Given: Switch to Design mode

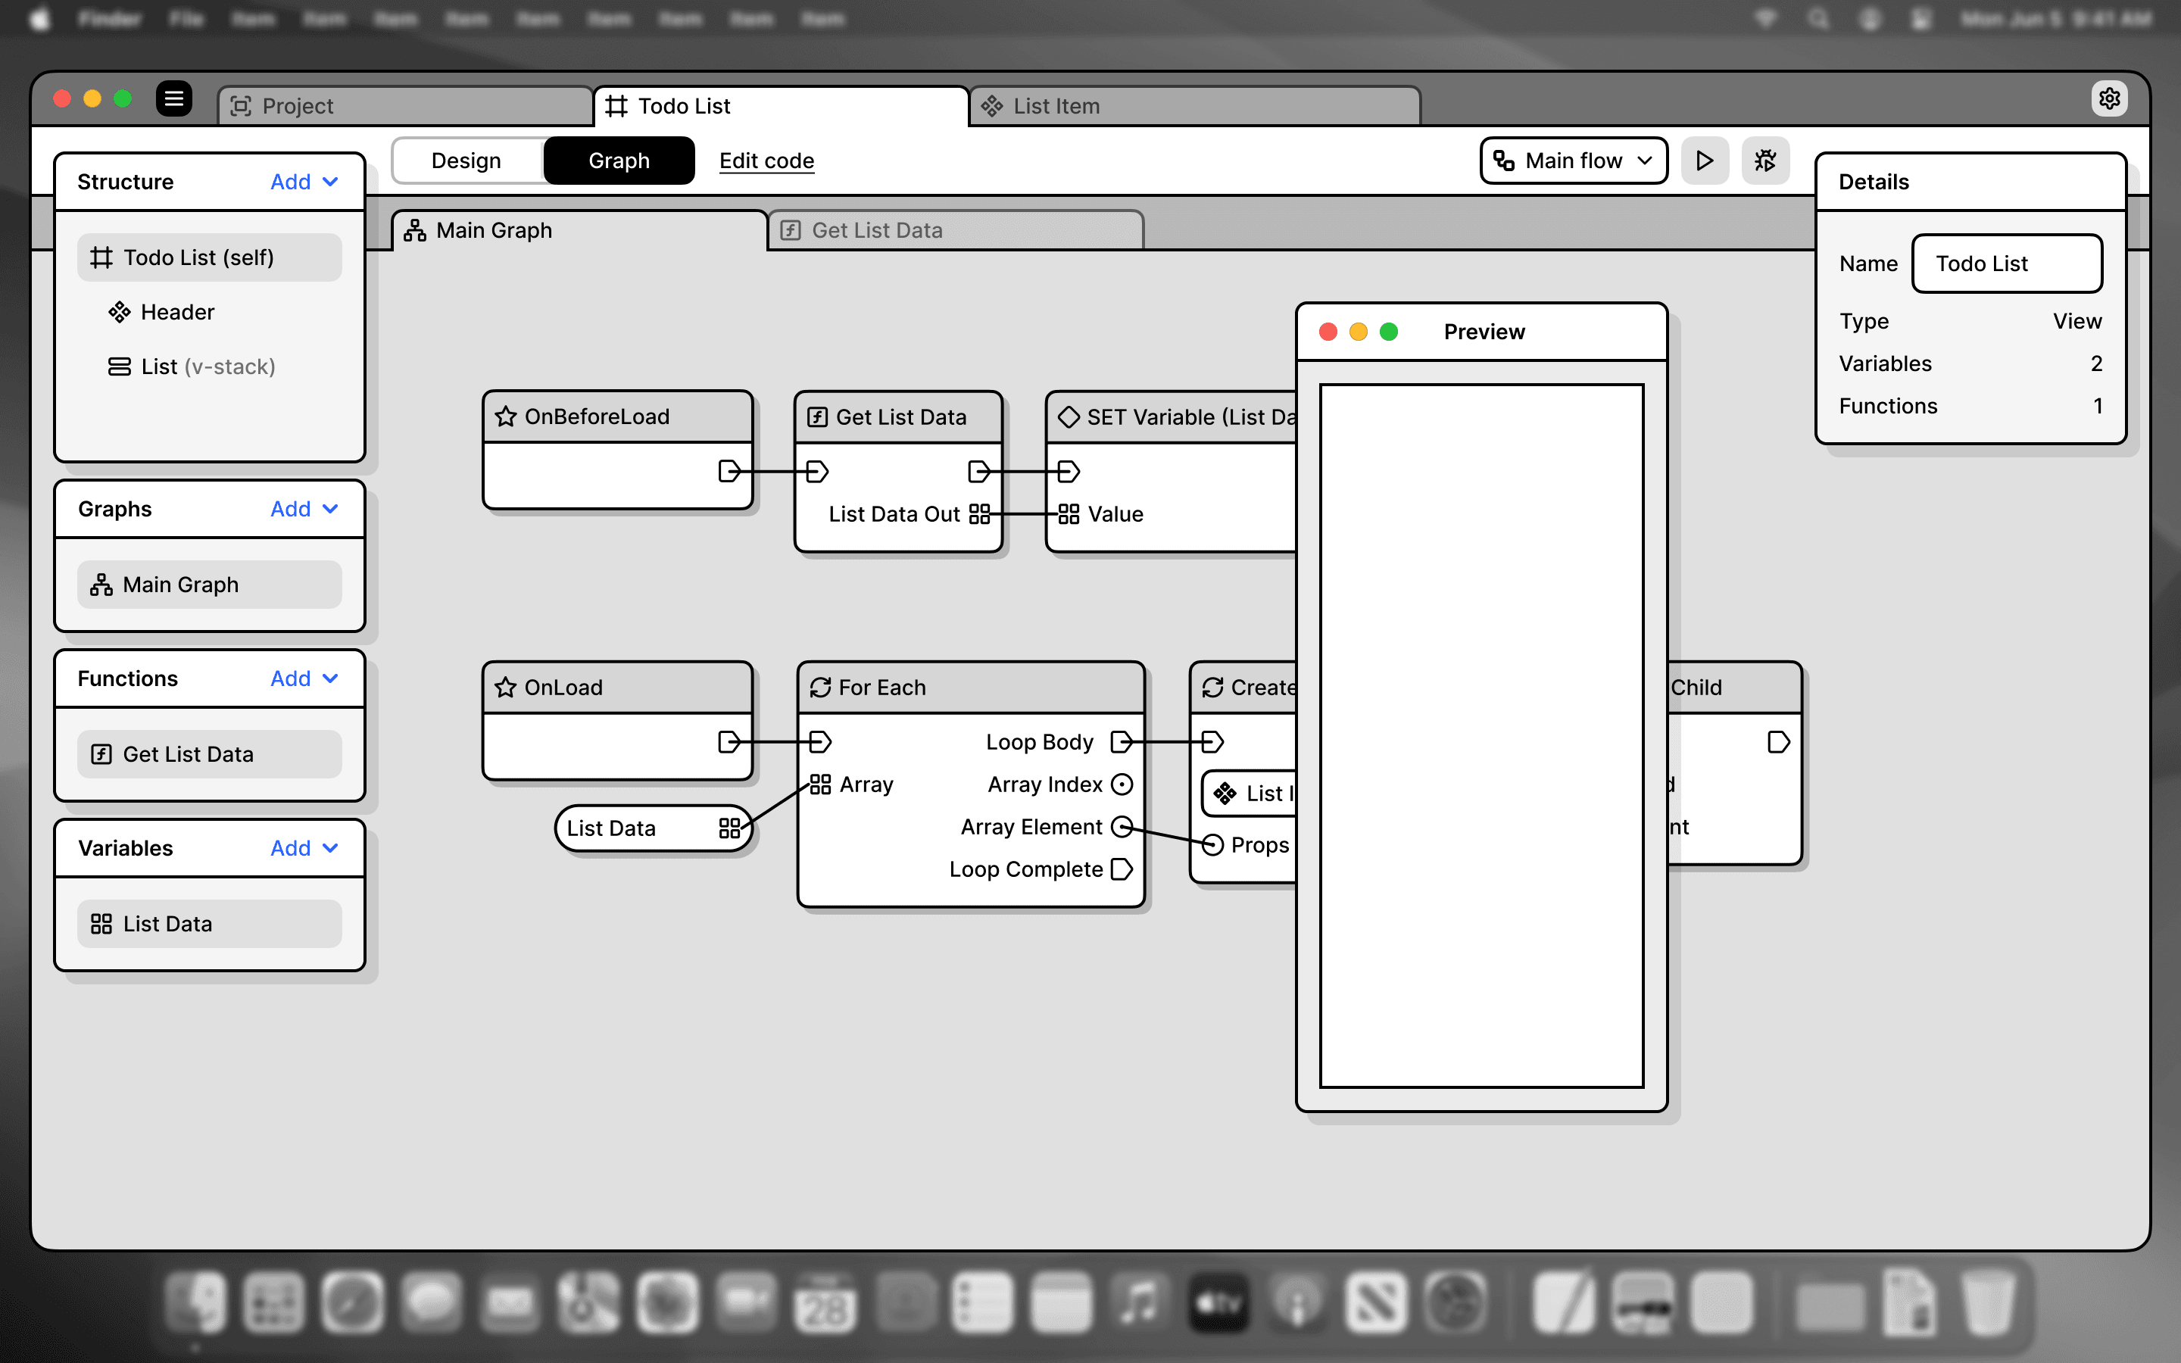Looking at the screenshot, I should 466,160.
